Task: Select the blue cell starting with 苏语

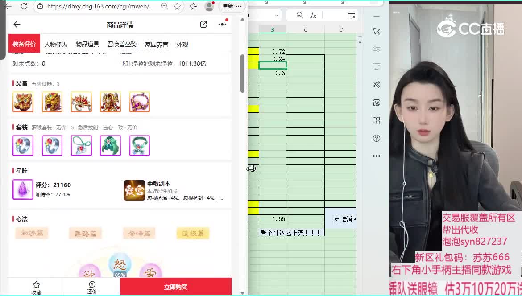Action: coord(340,218)
